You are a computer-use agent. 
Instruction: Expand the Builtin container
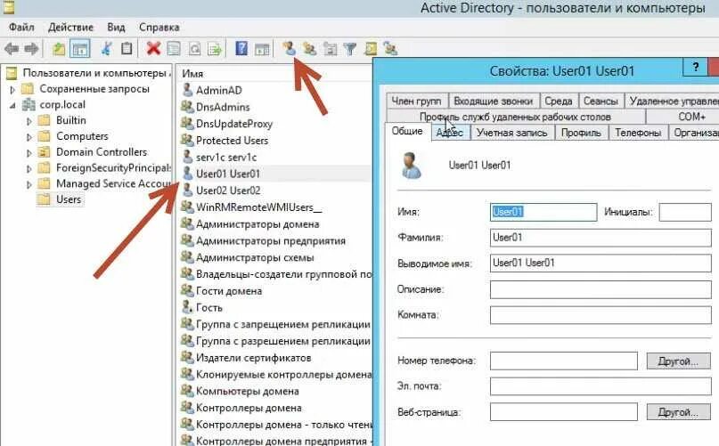[29, 121]
